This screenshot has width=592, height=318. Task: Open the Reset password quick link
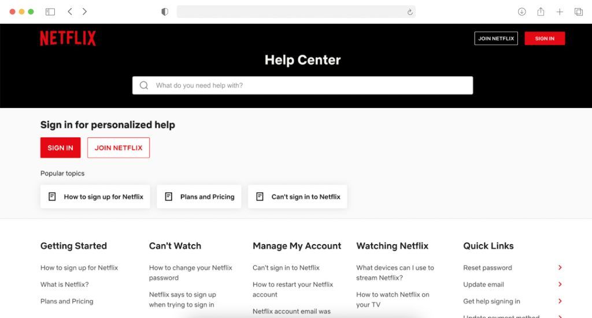click(487, 268)
